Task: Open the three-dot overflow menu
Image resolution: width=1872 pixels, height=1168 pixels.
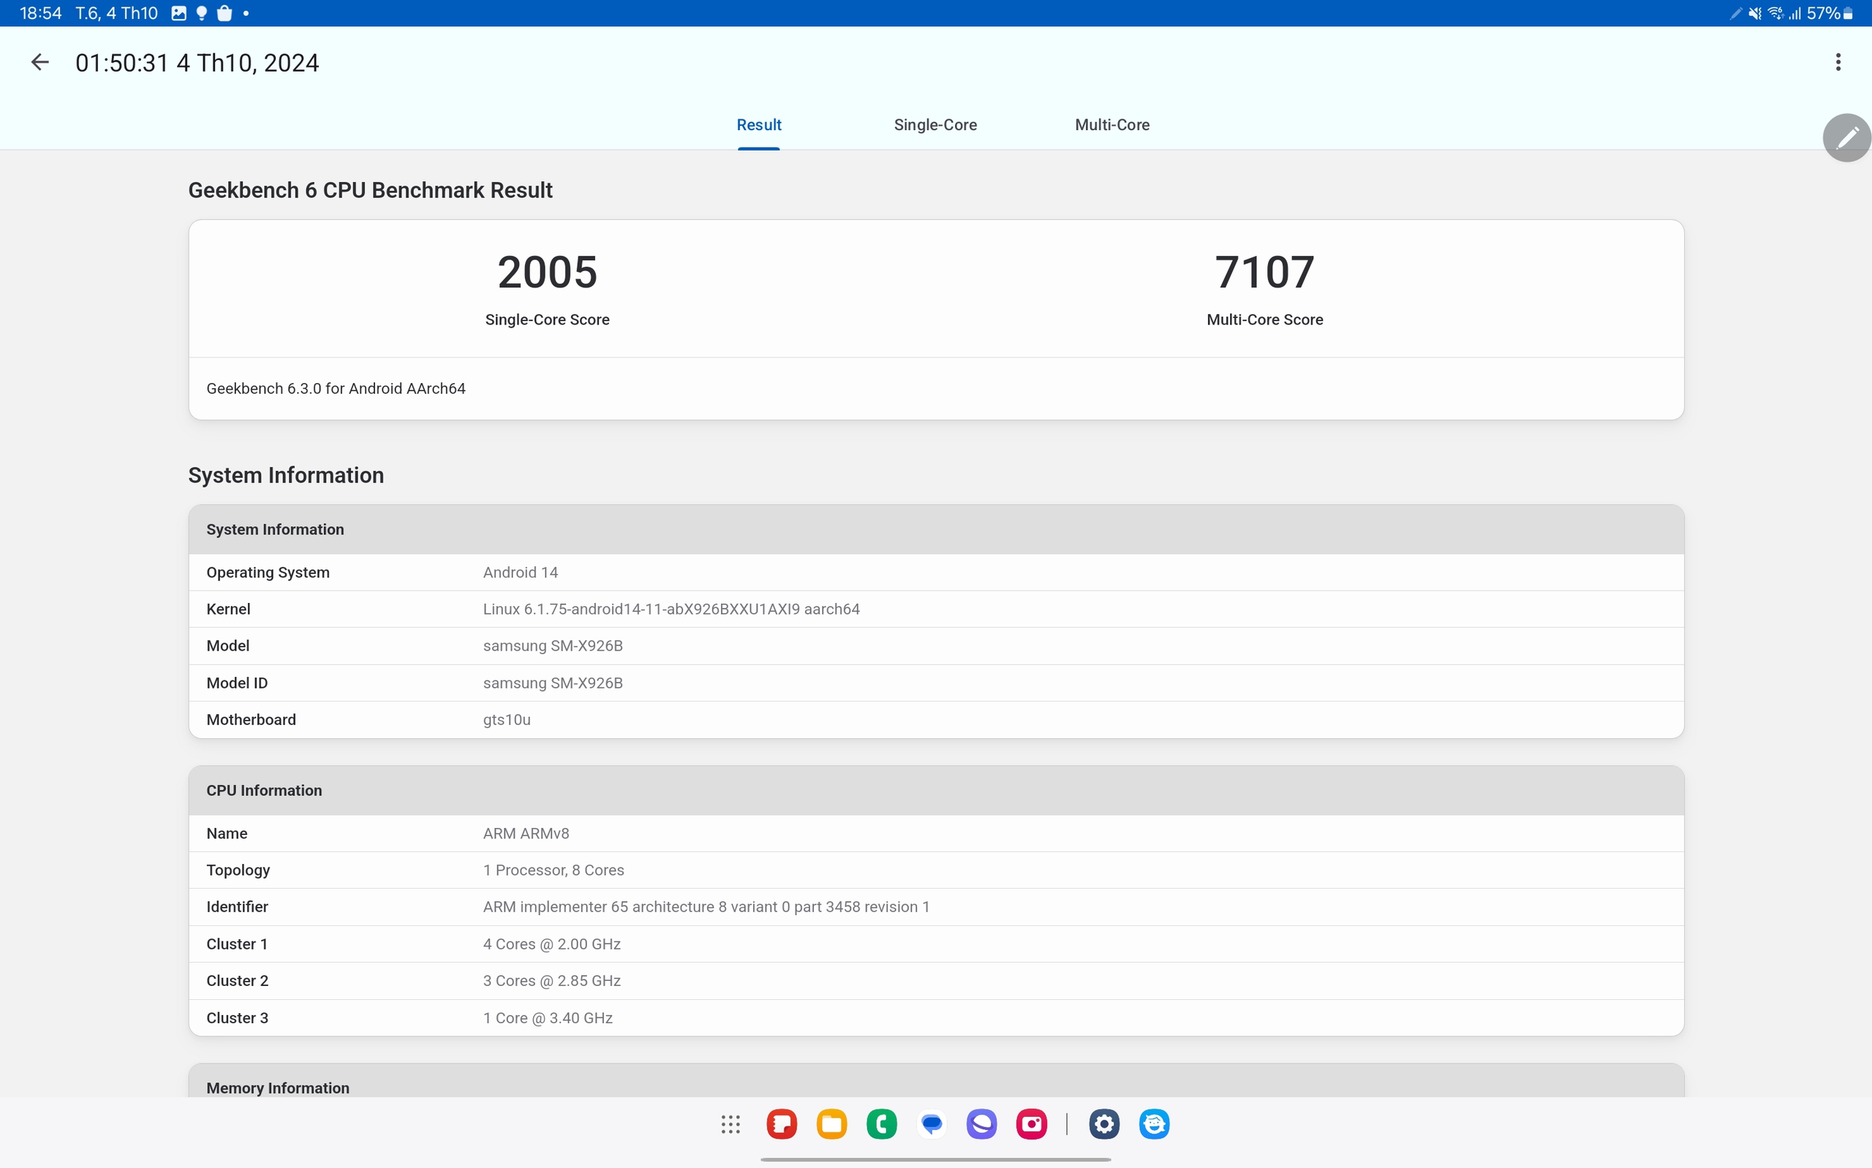Action: [1838, 63]
